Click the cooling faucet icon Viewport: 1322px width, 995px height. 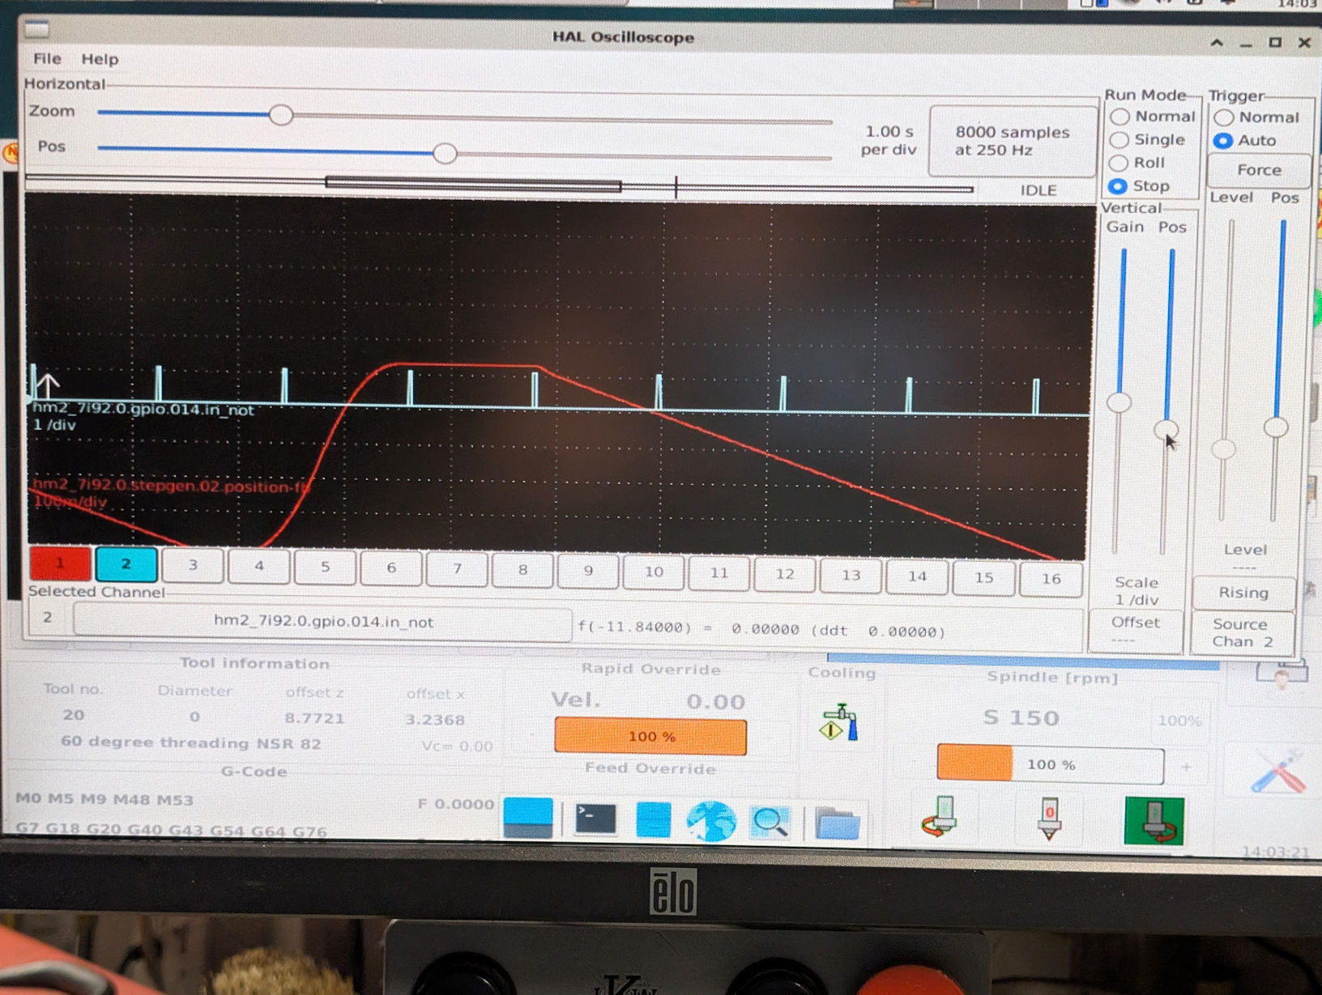point(840,722)
